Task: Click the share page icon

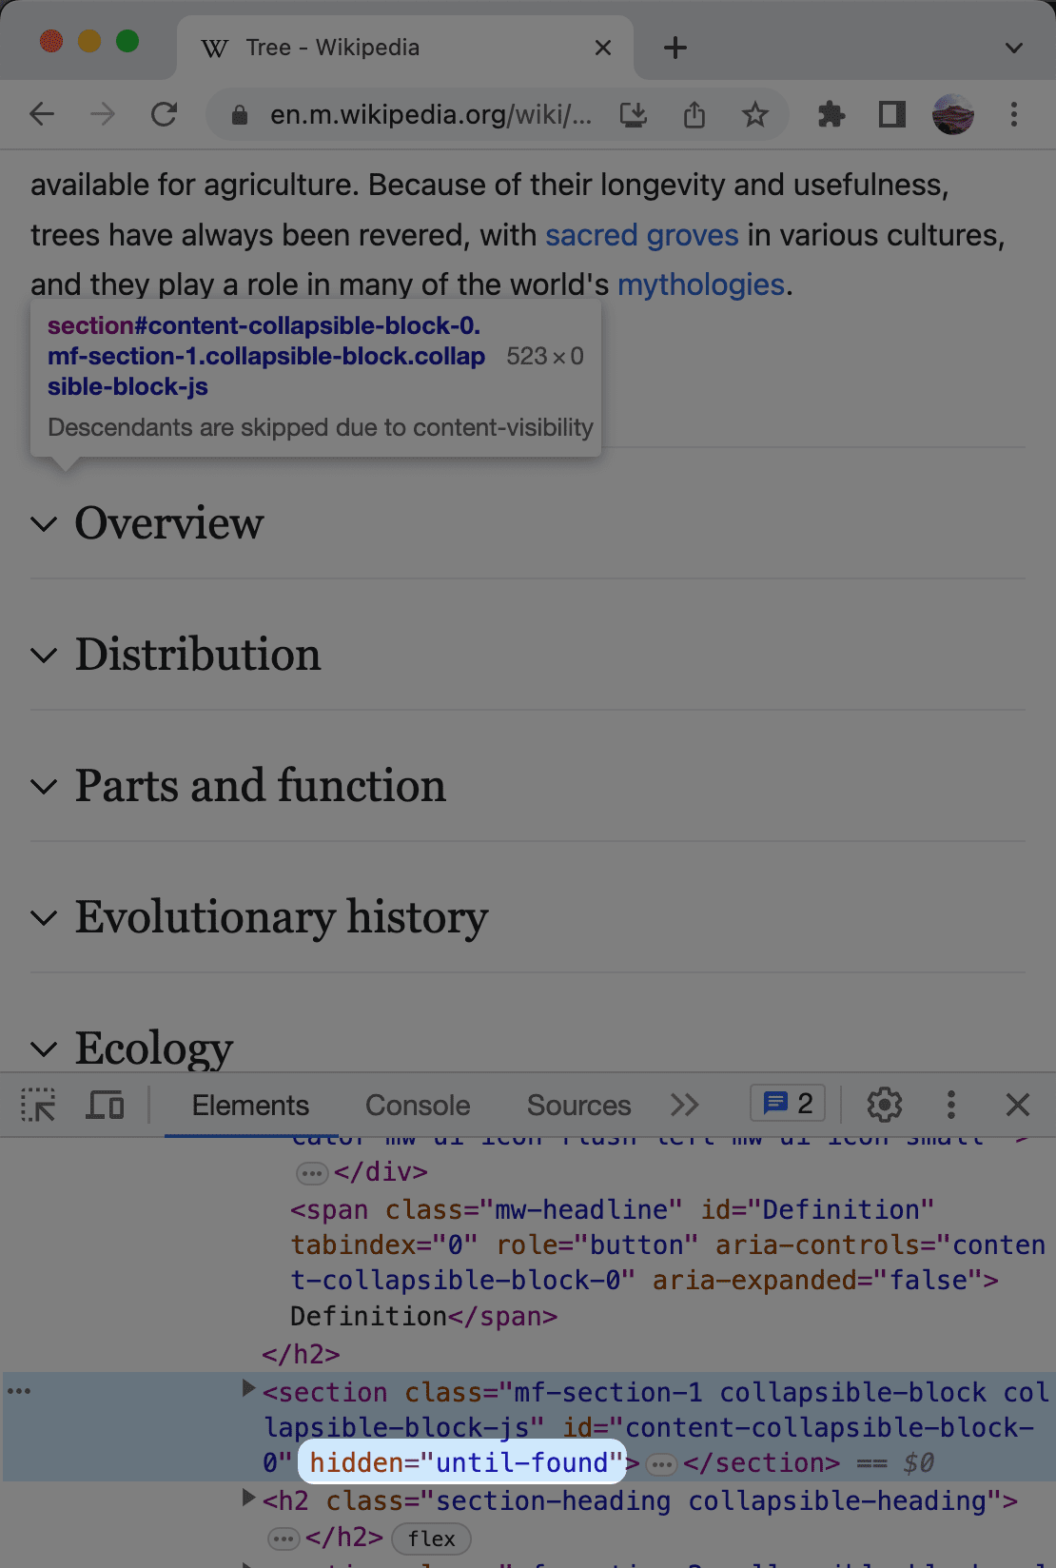Action: coord(694,115)
